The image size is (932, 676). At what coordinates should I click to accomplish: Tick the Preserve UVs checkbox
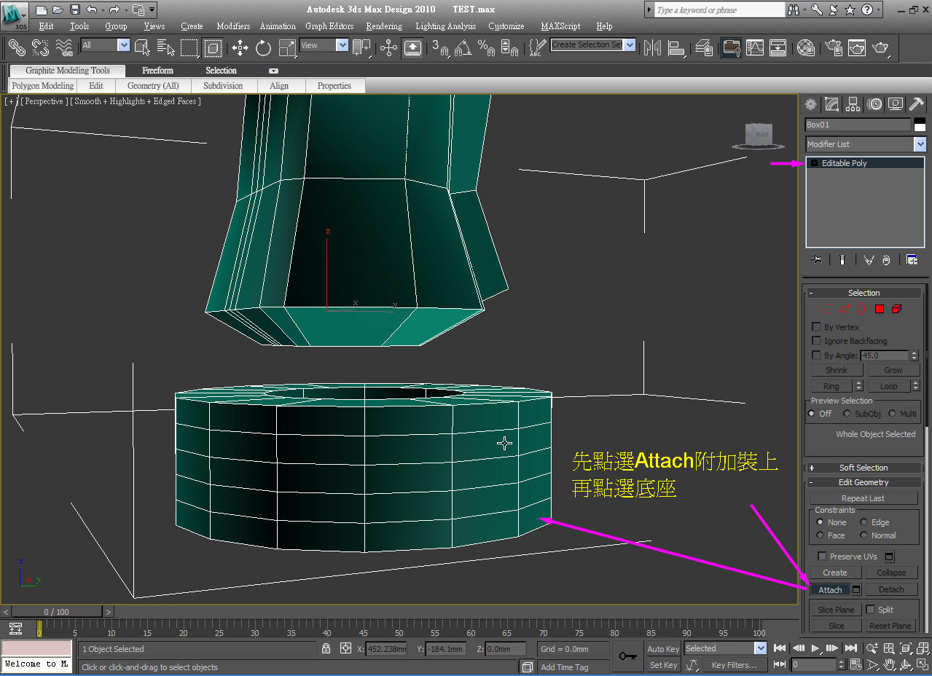point(822,557)
